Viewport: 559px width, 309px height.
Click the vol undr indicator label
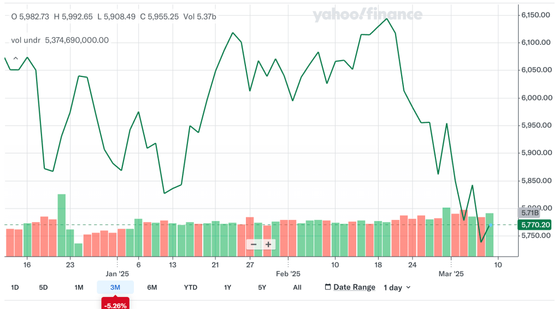[27, 40]
